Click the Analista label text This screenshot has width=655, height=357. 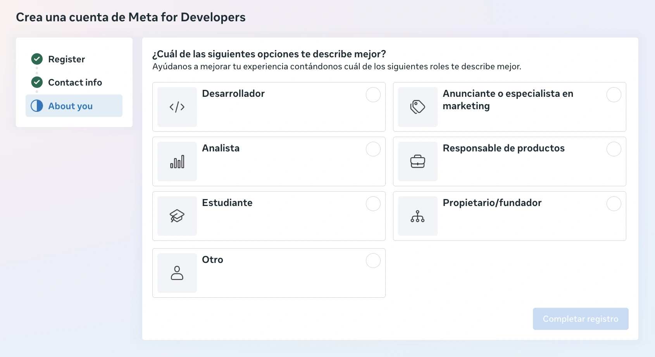[x=221, y=148]
